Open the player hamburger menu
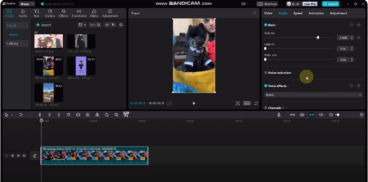This screenshot has width=368, height=182. [x=254, y=13]
